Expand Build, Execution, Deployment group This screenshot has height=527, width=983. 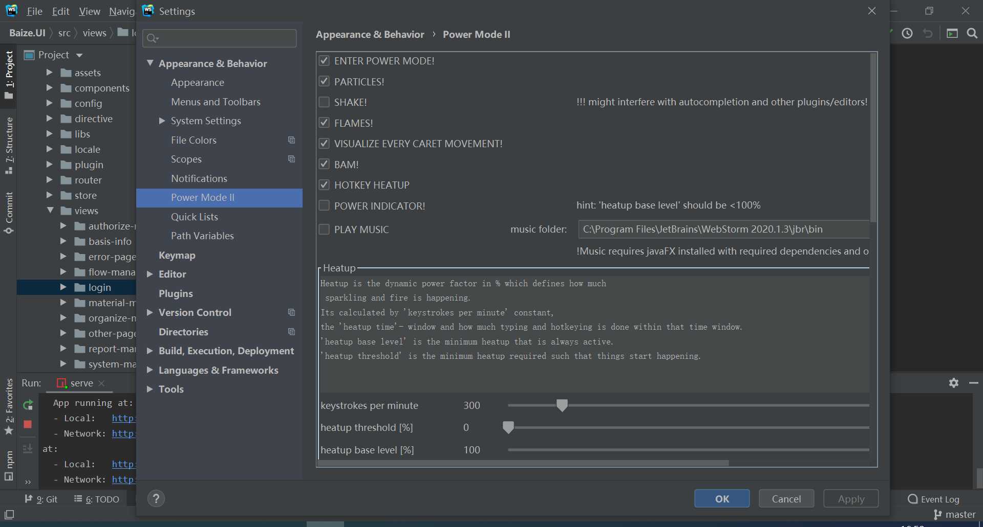150,351
